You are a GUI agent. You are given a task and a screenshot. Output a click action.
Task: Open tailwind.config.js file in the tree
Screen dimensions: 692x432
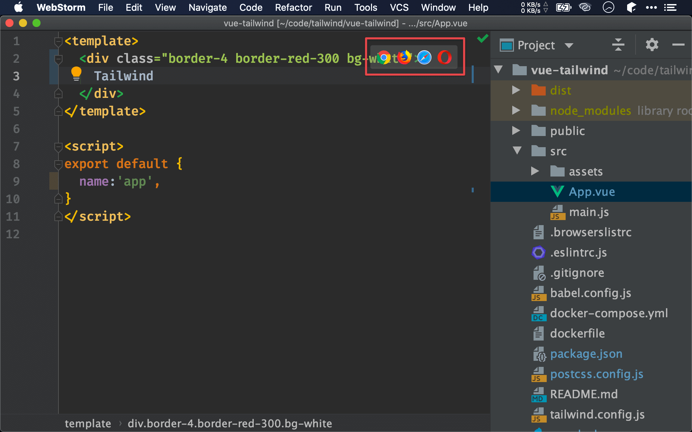click(597, 414)
